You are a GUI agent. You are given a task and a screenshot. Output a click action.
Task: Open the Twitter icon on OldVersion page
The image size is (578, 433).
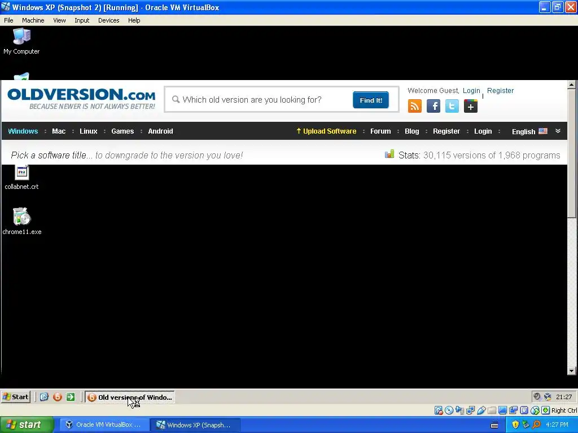(x=452, y=107)
